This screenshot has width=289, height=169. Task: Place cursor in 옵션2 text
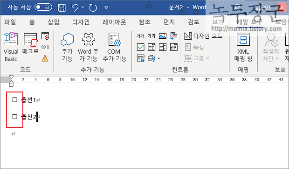[28, 117]
